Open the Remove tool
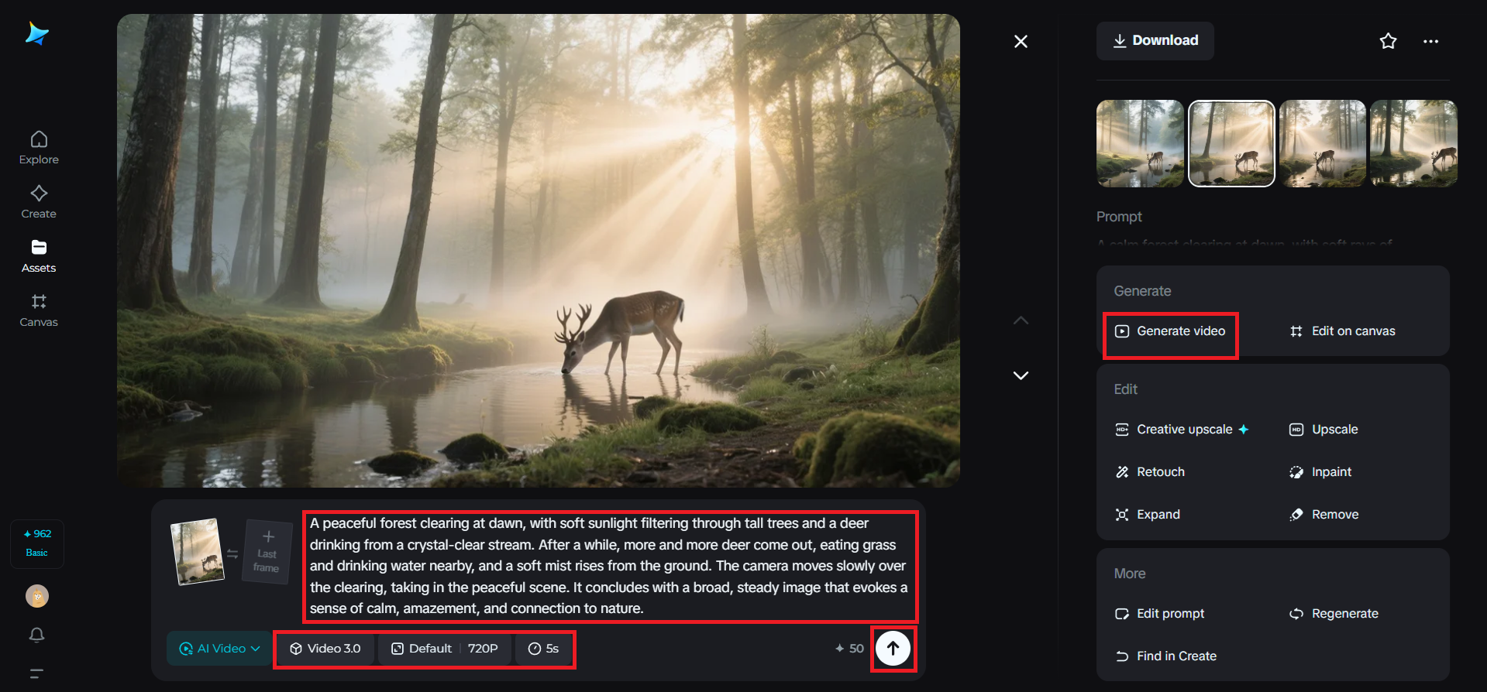 1323,515
